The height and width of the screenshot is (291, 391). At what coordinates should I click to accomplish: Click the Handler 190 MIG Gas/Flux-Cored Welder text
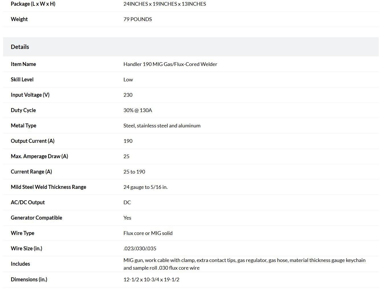click(x=170, y=64)
